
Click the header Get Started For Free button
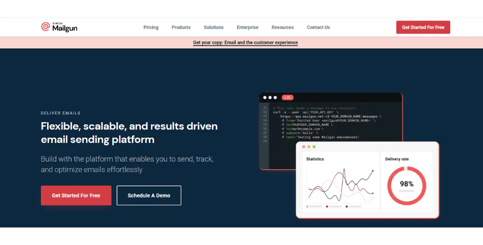[423, 27]
